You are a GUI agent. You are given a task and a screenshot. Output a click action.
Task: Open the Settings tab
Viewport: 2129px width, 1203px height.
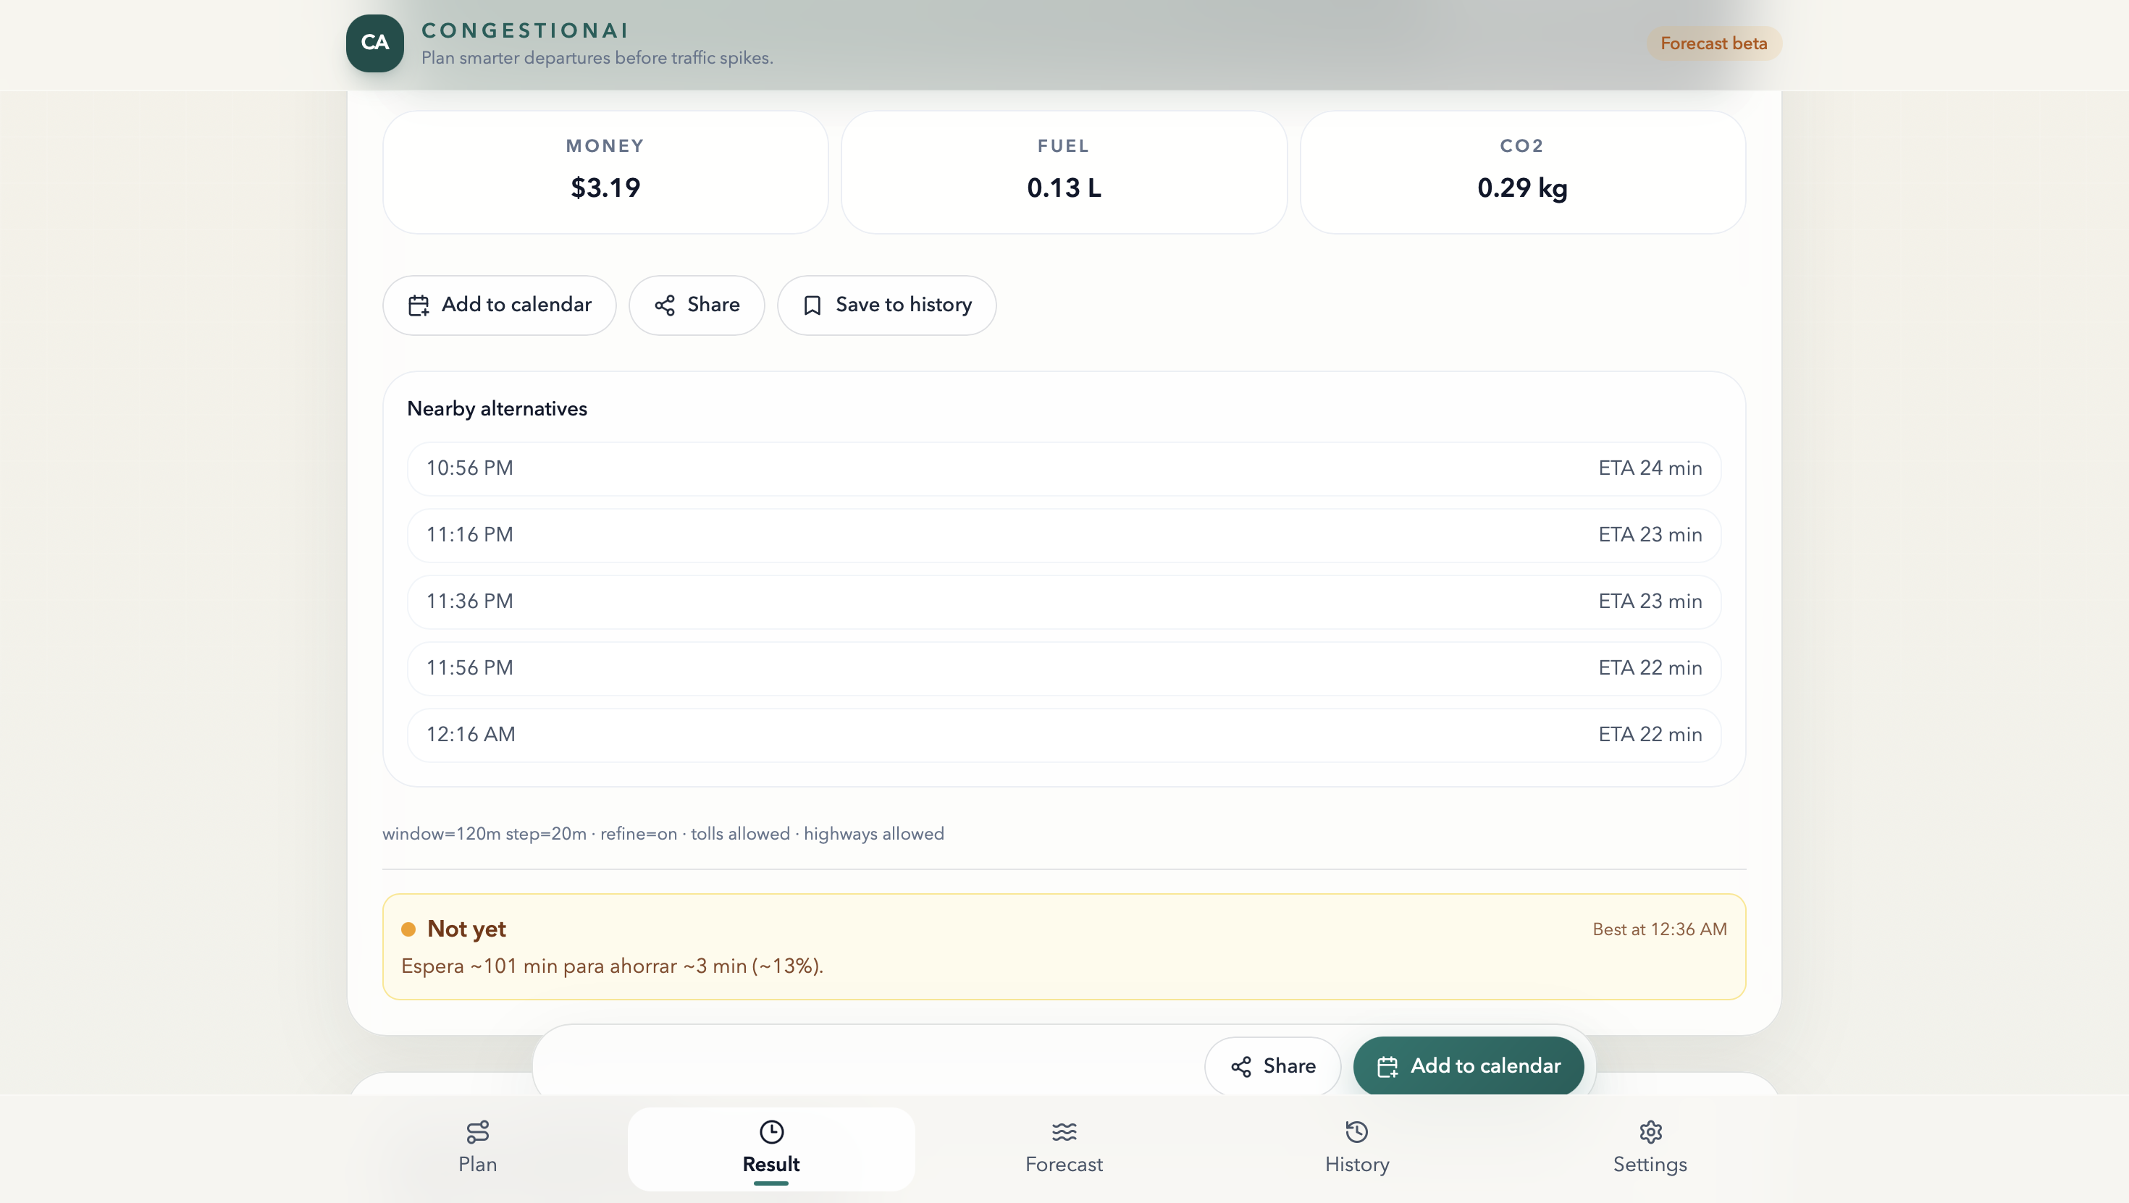coord(1650,1149)
